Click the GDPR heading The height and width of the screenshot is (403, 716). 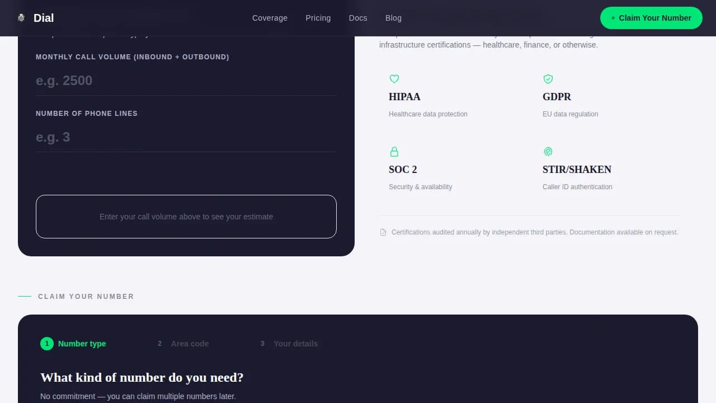point(557,97)
